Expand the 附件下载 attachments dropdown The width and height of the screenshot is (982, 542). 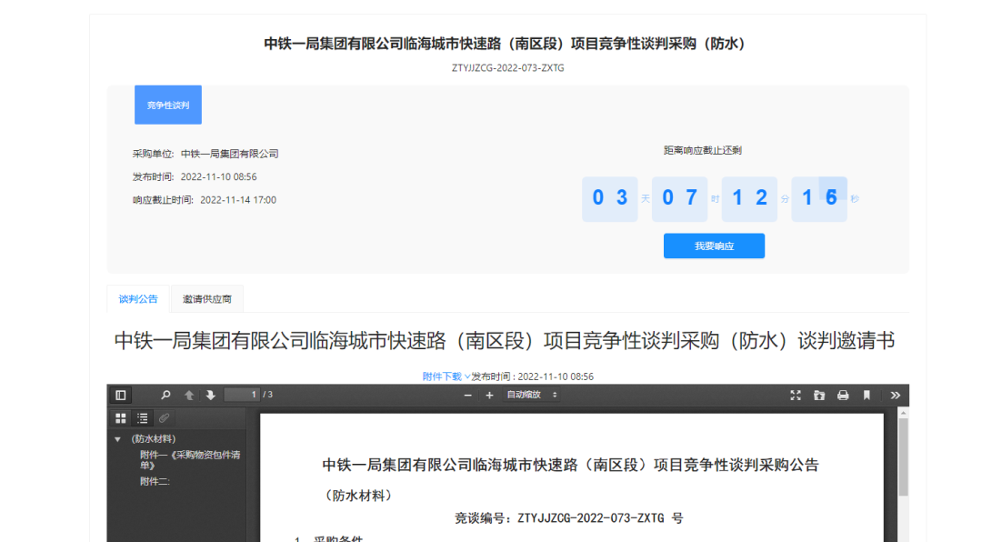[446, 376]
